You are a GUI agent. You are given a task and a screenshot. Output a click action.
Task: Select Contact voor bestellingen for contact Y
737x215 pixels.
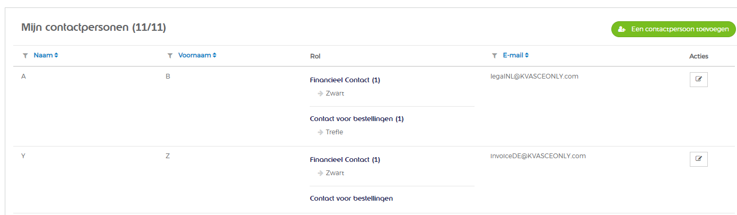(x=351, y=199)
